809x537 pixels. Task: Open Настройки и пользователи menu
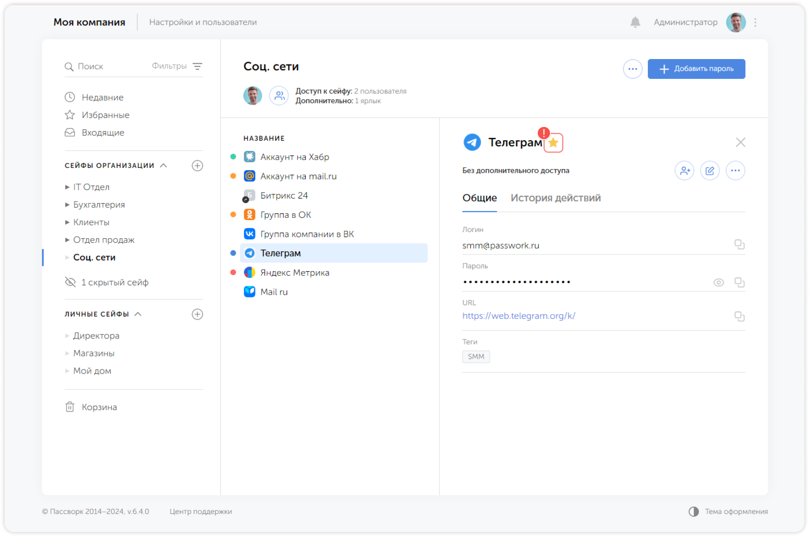point(203,22)
